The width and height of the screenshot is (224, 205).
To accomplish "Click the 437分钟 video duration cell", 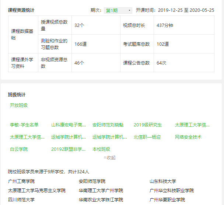I will (x=165, y=25).
